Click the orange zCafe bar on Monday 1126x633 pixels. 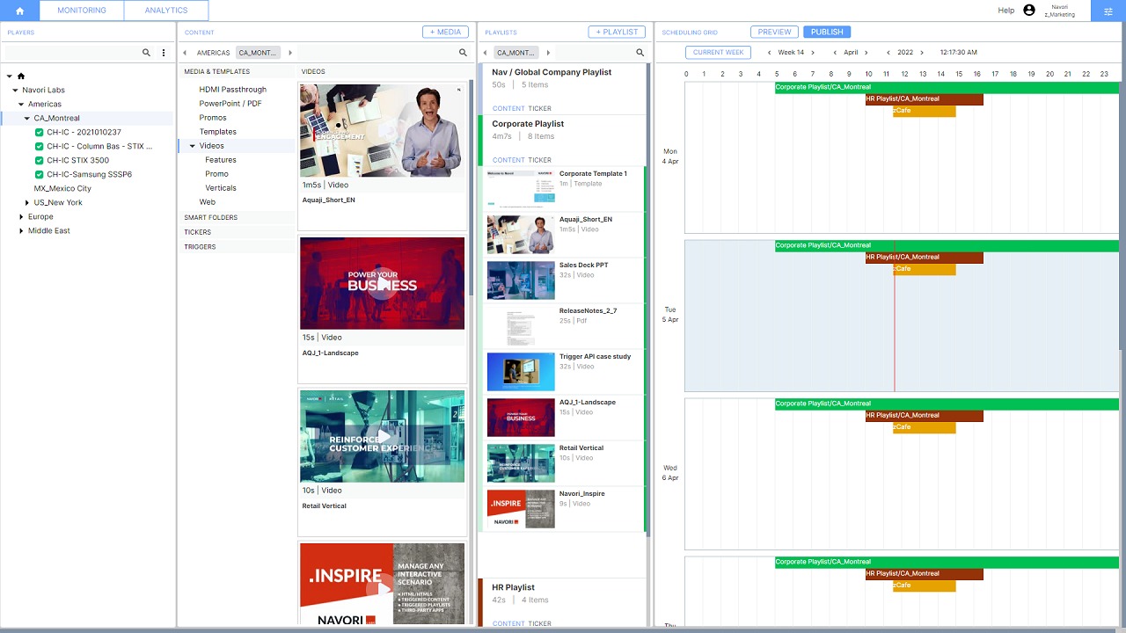924,111
